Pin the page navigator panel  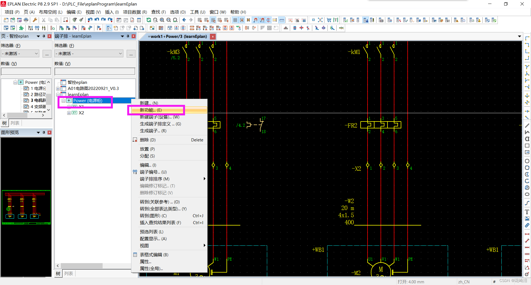[44, 36]
